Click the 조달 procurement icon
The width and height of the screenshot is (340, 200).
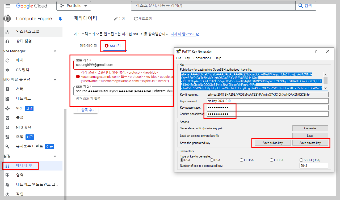(x=7, y=137)
